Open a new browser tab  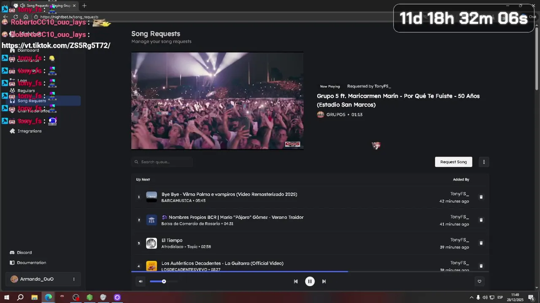coord(84,5)
